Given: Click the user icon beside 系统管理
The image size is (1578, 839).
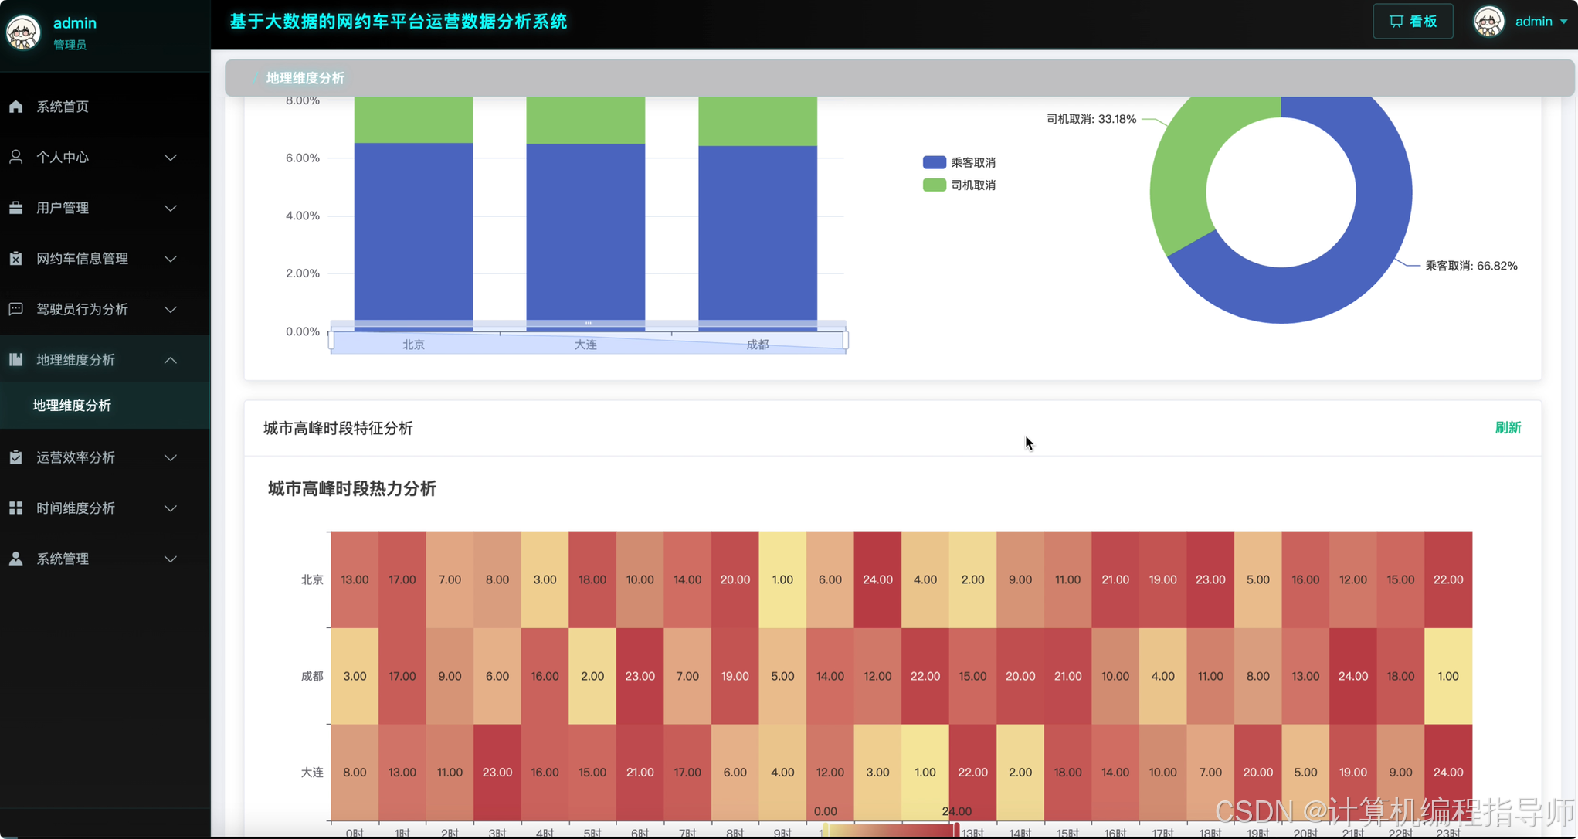Looking at the screenshot, I should tap(15, 559).
